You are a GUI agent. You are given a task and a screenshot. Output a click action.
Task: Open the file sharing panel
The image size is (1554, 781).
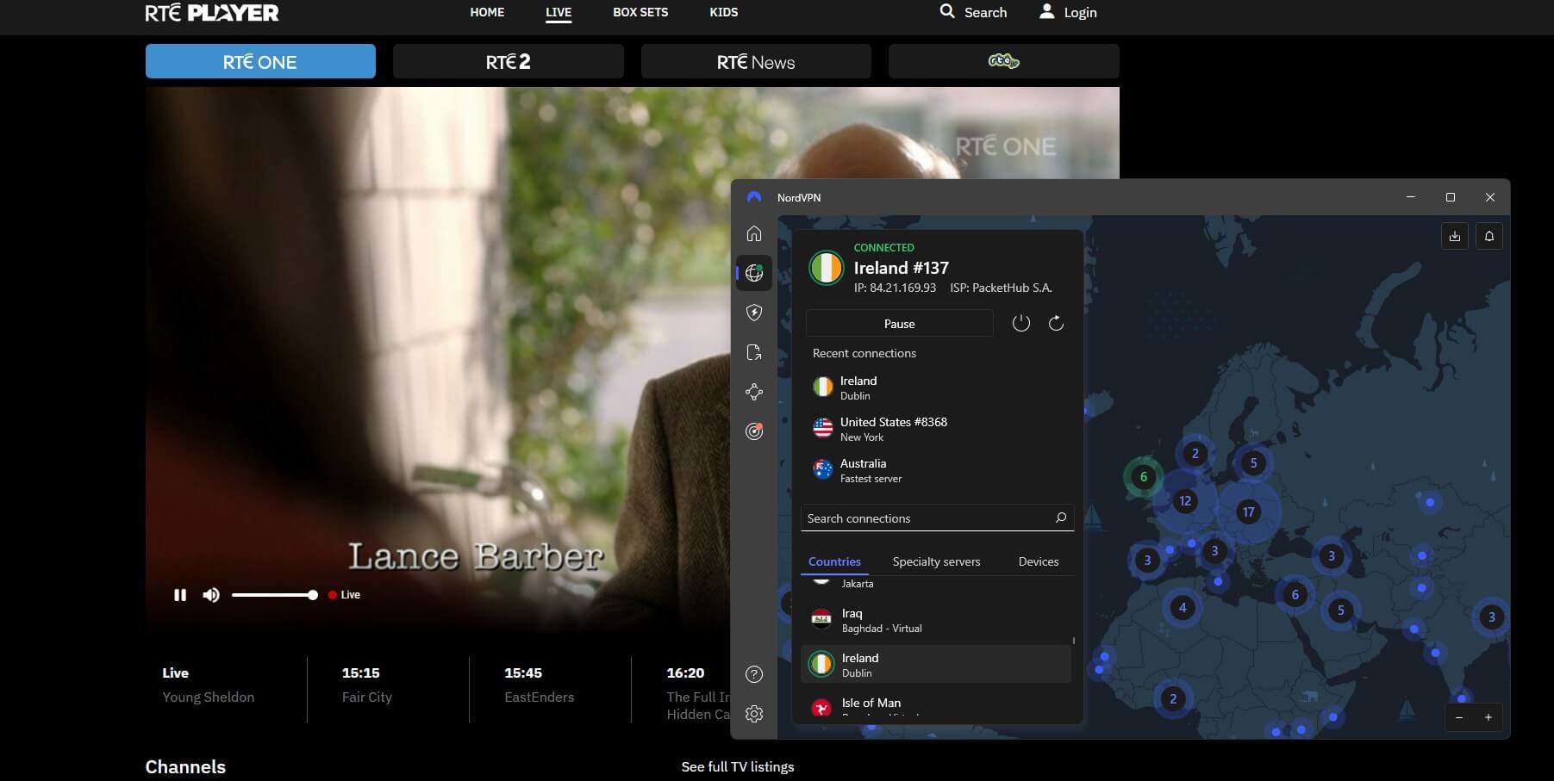click(x=754, y=352)
